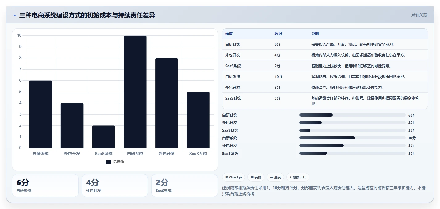Viewport: 440px width, 209px height.
Task: Click the 数据 table column header
Action: (278, 34)
